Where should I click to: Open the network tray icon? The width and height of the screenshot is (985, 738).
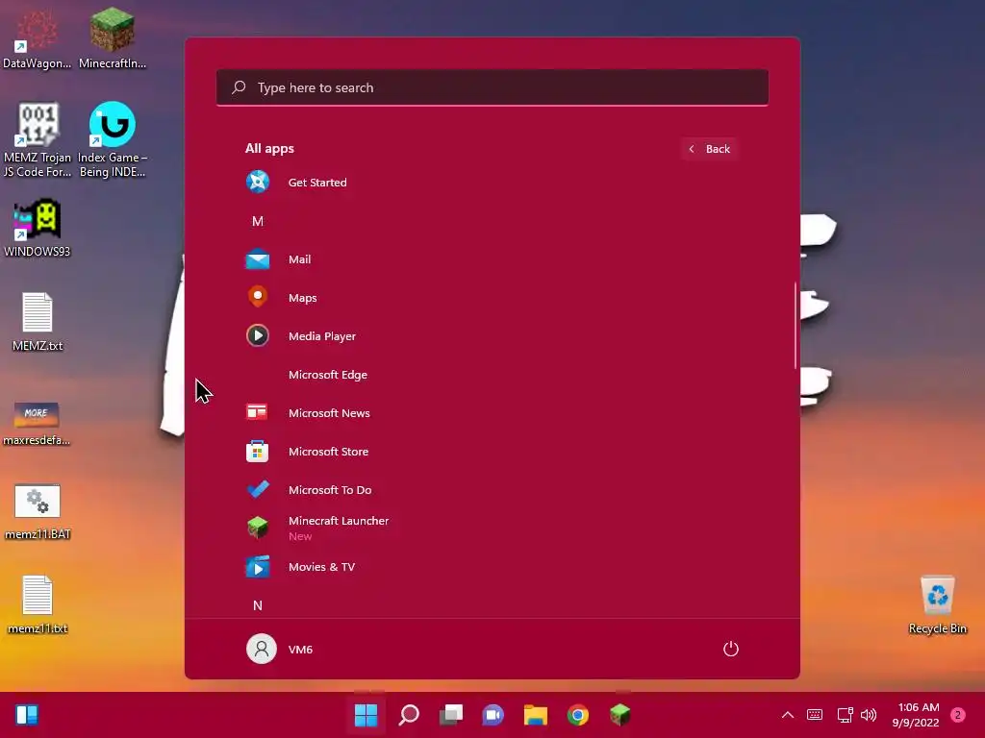click(x=845, y=714)
